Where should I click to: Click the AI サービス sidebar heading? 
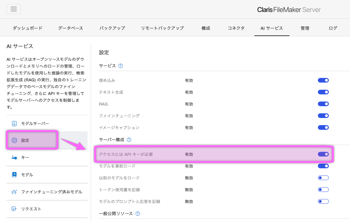click(x=20, y=46)
